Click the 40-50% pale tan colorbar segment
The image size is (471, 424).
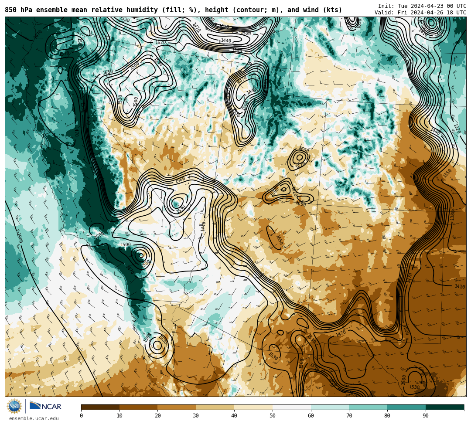point(253,407)
